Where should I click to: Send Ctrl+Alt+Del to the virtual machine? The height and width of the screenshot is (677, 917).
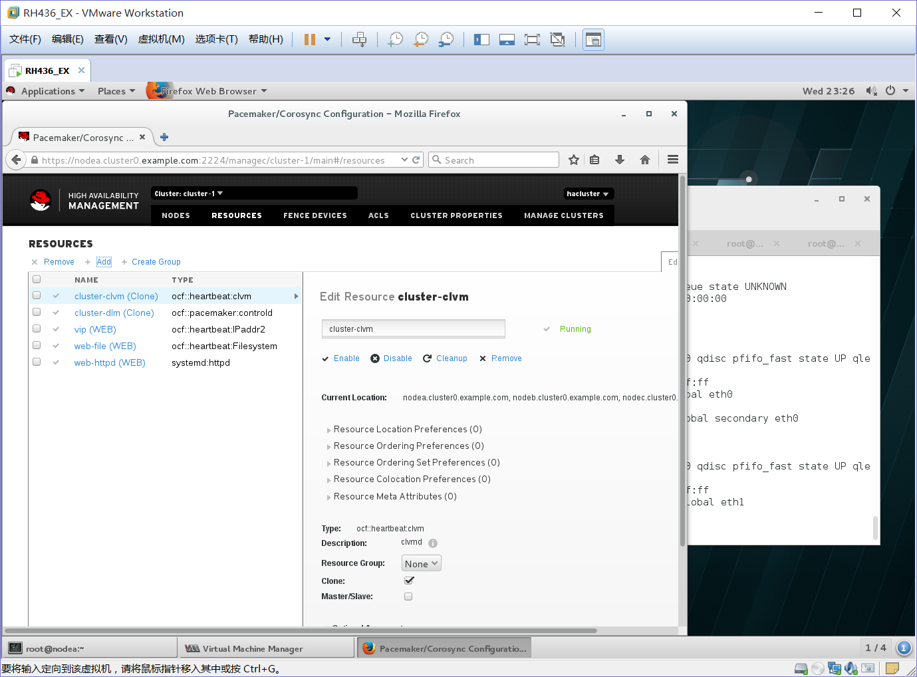[x=359, y=39]
